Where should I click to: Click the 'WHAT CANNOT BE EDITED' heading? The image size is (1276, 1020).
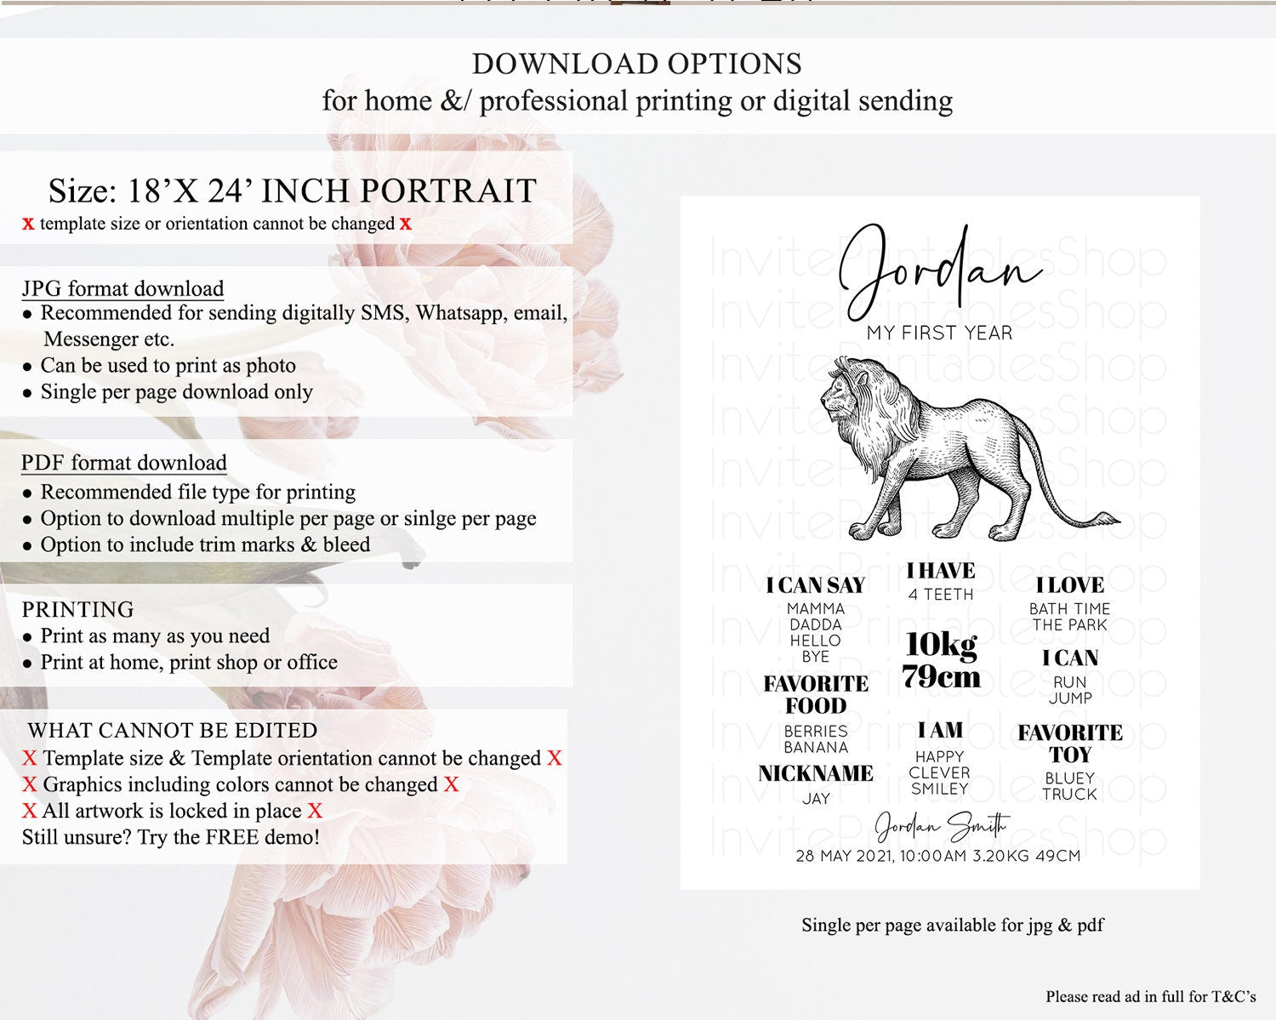pos(172,730)
